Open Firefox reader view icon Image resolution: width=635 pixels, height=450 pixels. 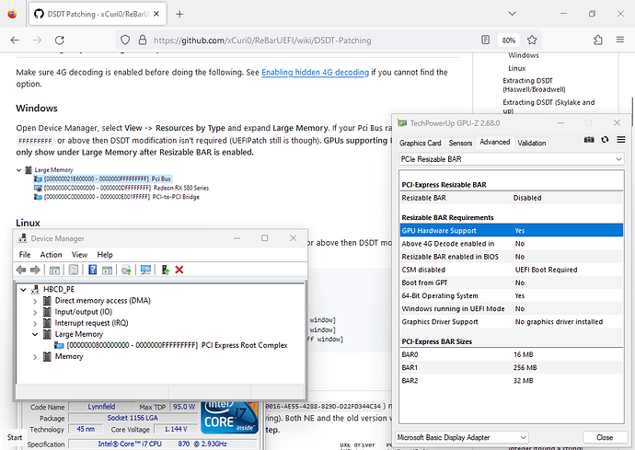(x=485, y=40)
